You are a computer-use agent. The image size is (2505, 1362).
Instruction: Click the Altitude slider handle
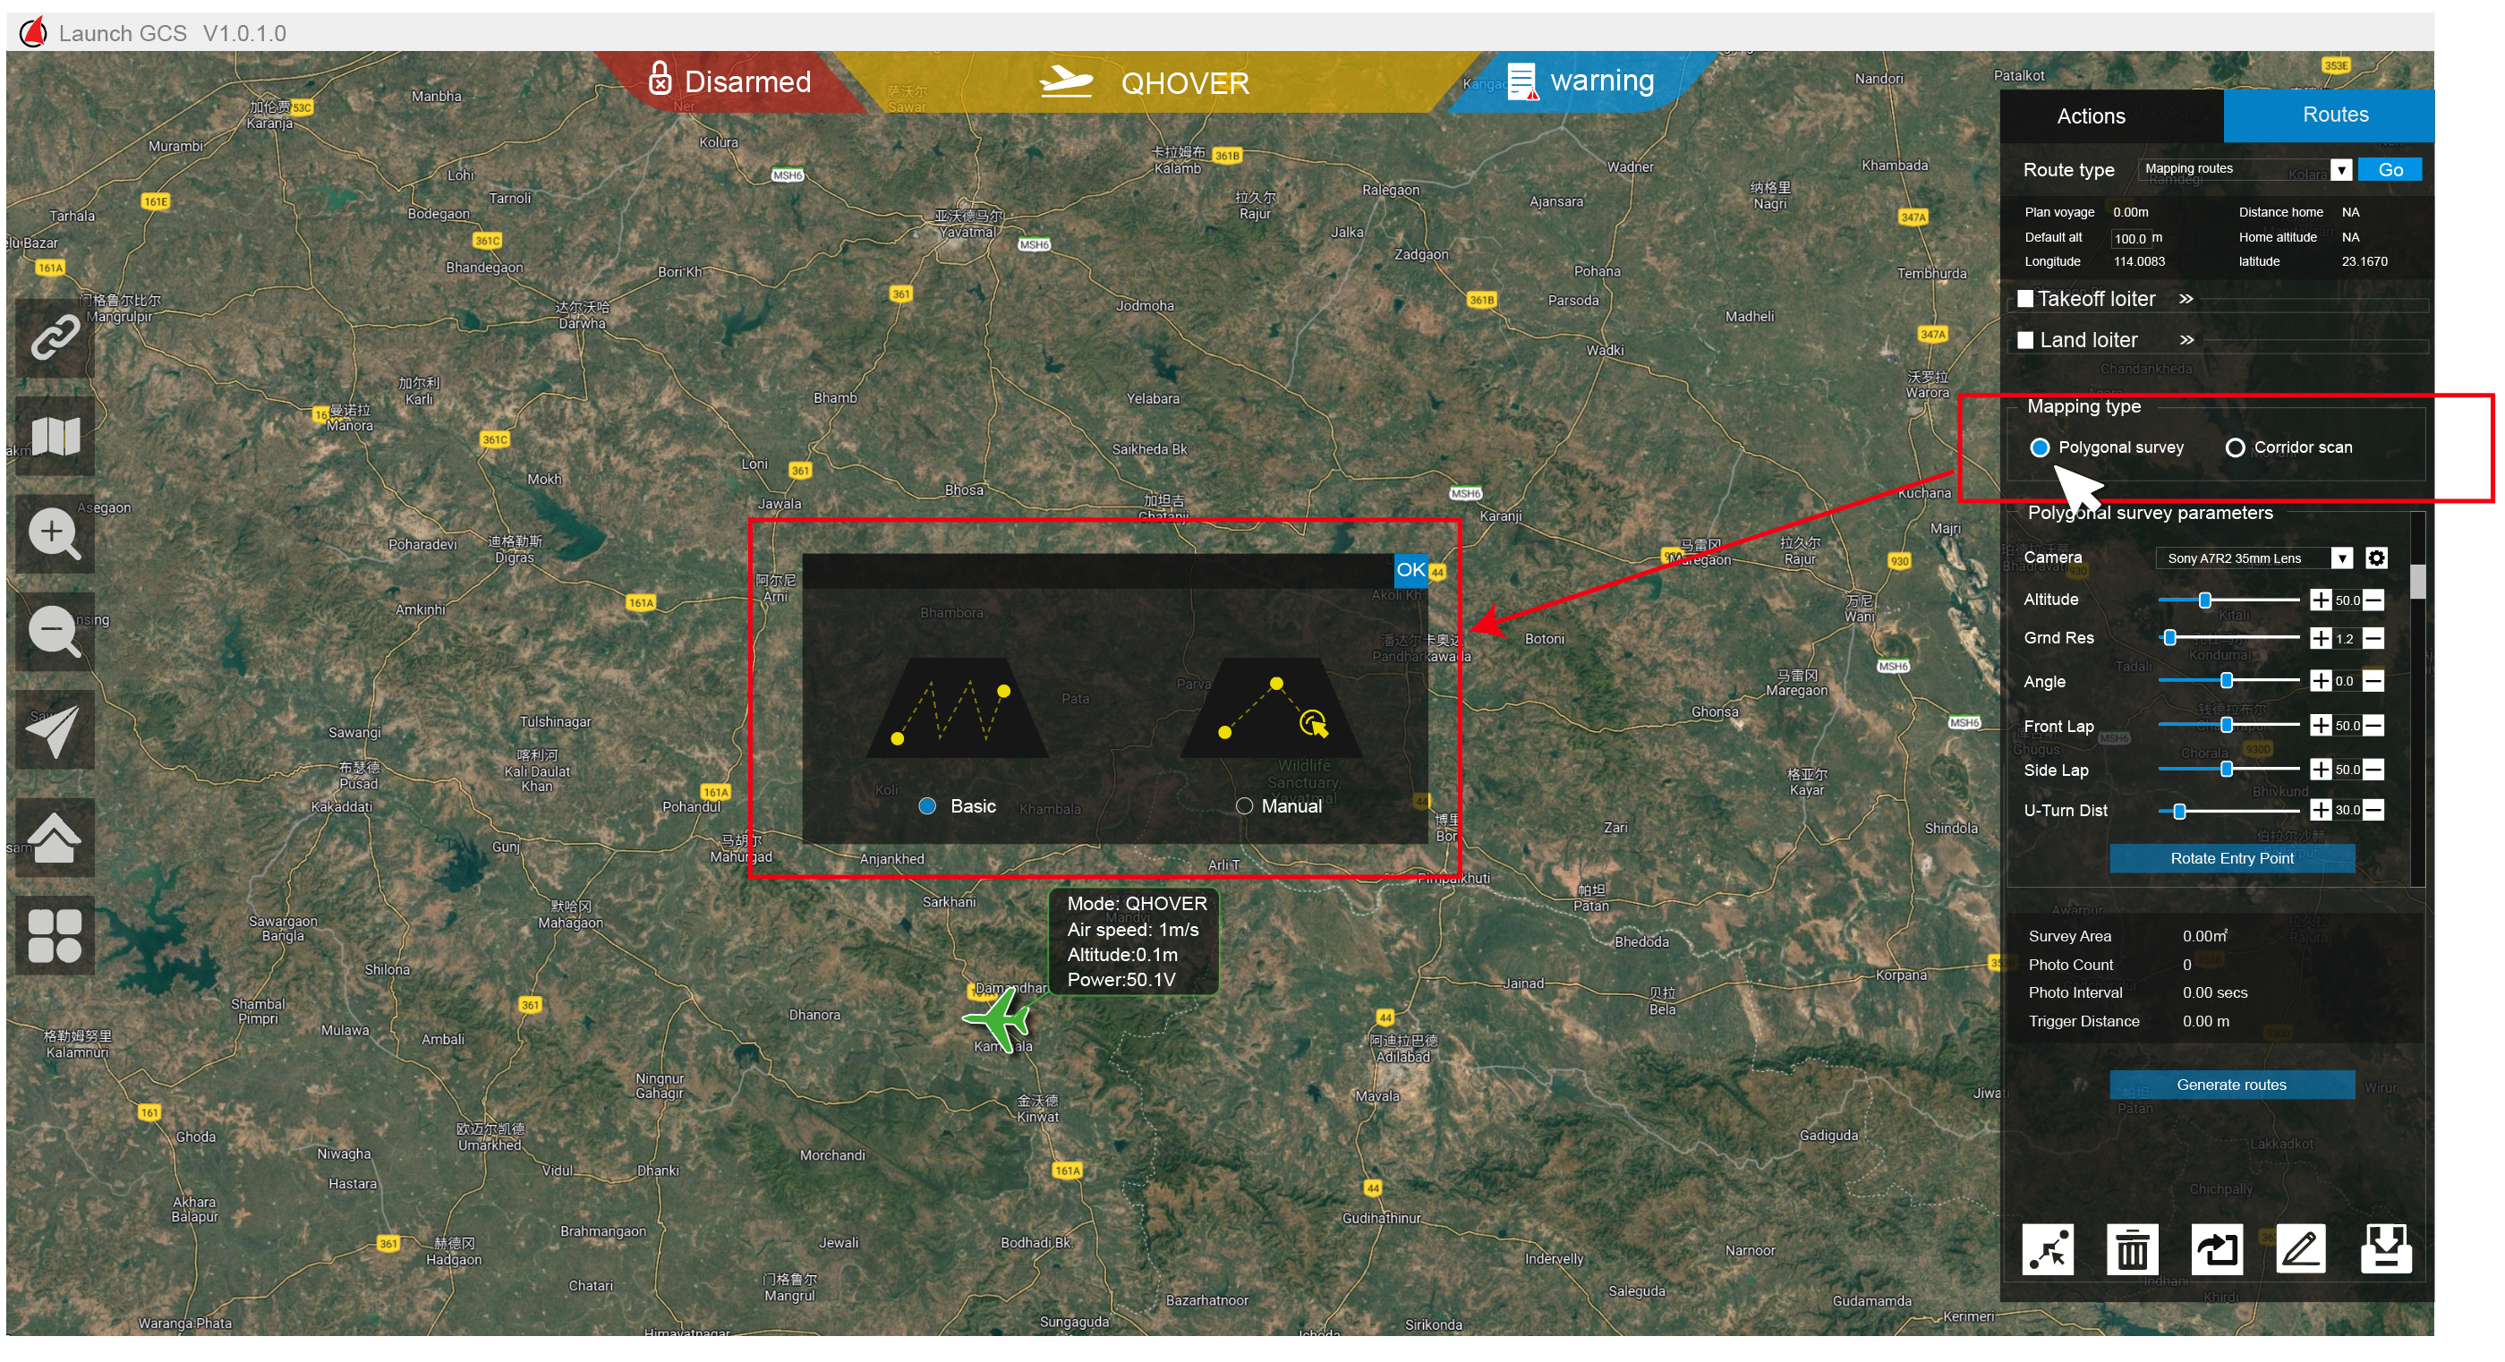2204,600
